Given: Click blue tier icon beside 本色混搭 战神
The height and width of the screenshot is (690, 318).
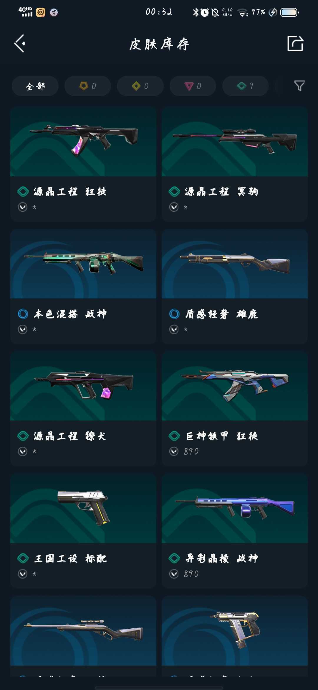Looking at the screenshot, I should (23, 314).
